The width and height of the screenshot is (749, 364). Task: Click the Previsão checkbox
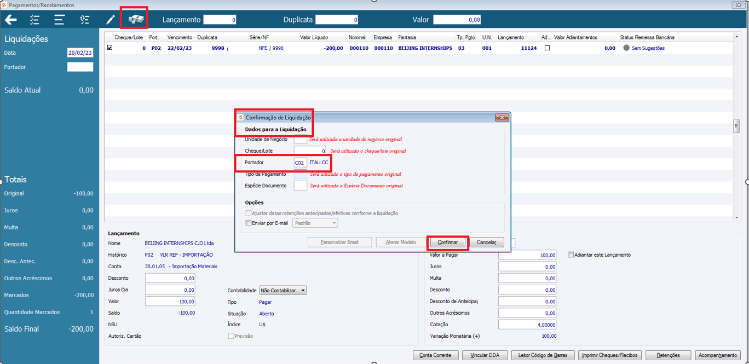point(231,336)
